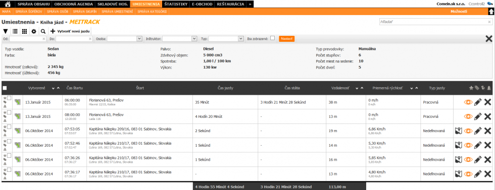This screenshot has width=495, height=190.
Task: Sort Vytvorené column descending
Action: (x=54, y=88)
